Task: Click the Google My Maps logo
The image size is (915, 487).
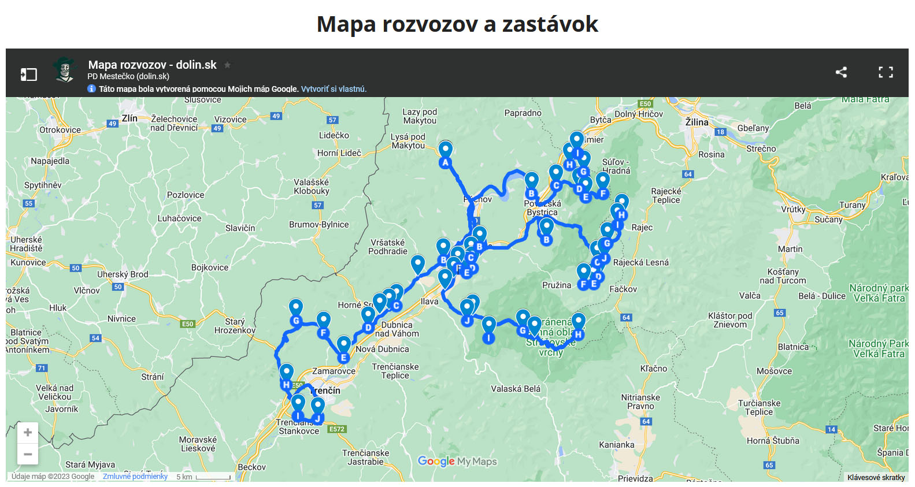Action: click(457, 461)
